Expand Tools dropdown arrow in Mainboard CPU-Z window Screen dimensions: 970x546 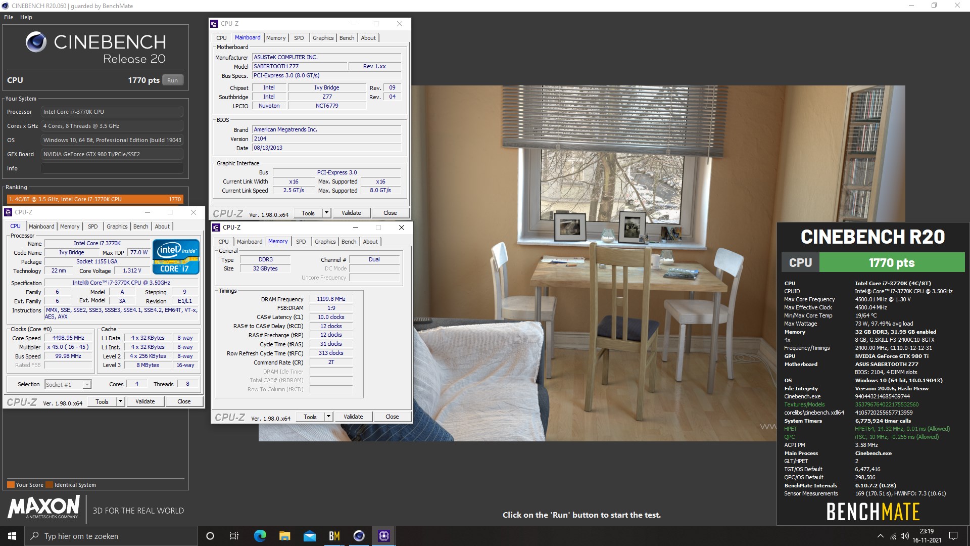[x=326, y=213]
